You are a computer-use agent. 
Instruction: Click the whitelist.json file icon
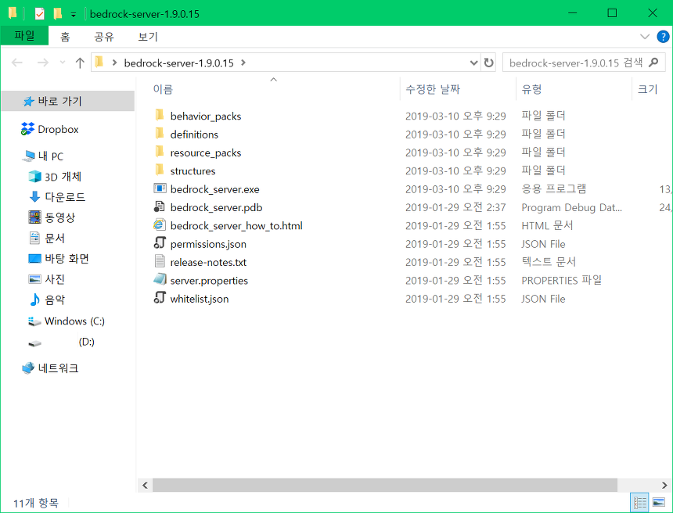point(160,298)
